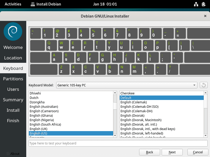Click the question mark slash key
The image size is (210, 157).
[x=173, y=69]
